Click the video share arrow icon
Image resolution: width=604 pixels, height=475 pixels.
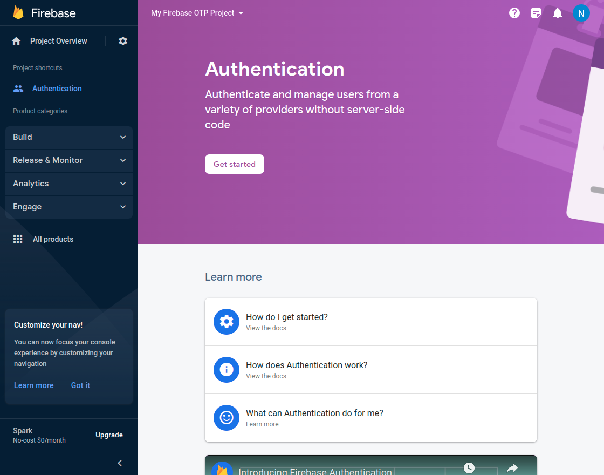pyautogui.click(x=512, y=468)
